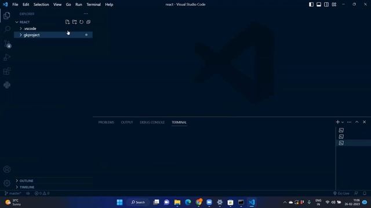Open the Edit menu
The height and width of the screenshot is (208, 371).
pyautogui.click(x=26, y=5)
